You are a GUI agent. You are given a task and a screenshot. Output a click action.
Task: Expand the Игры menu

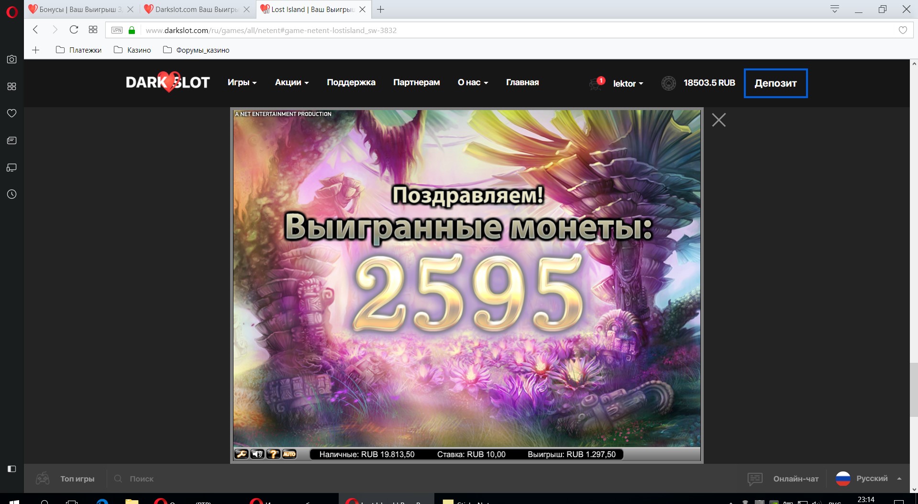pos(242,82)
